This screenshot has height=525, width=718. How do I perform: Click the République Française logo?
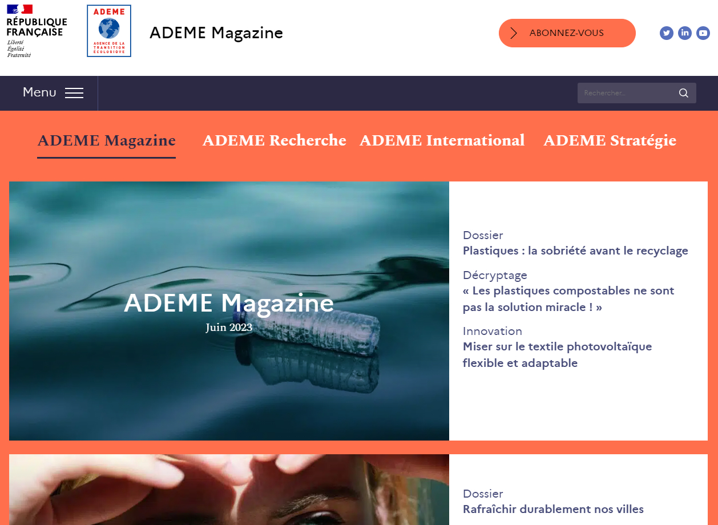37,31
